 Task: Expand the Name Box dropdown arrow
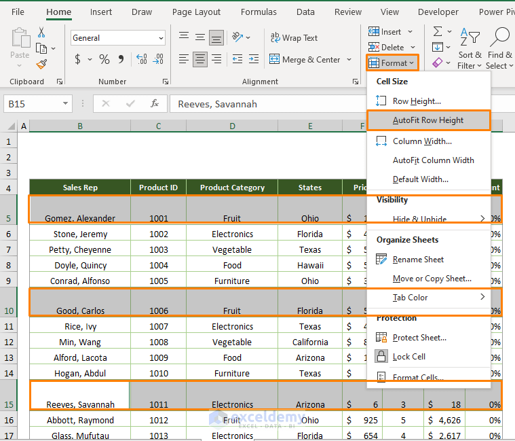tap(66, 104)
